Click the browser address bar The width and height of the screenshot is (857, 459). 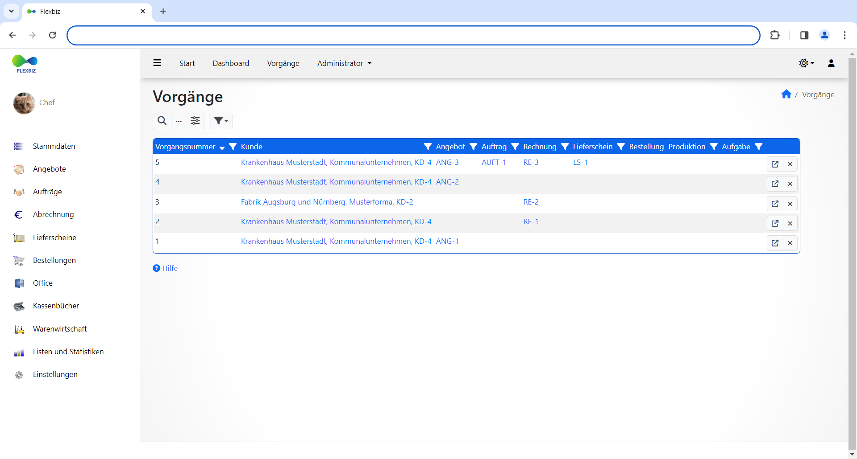(x=413, y=35)
